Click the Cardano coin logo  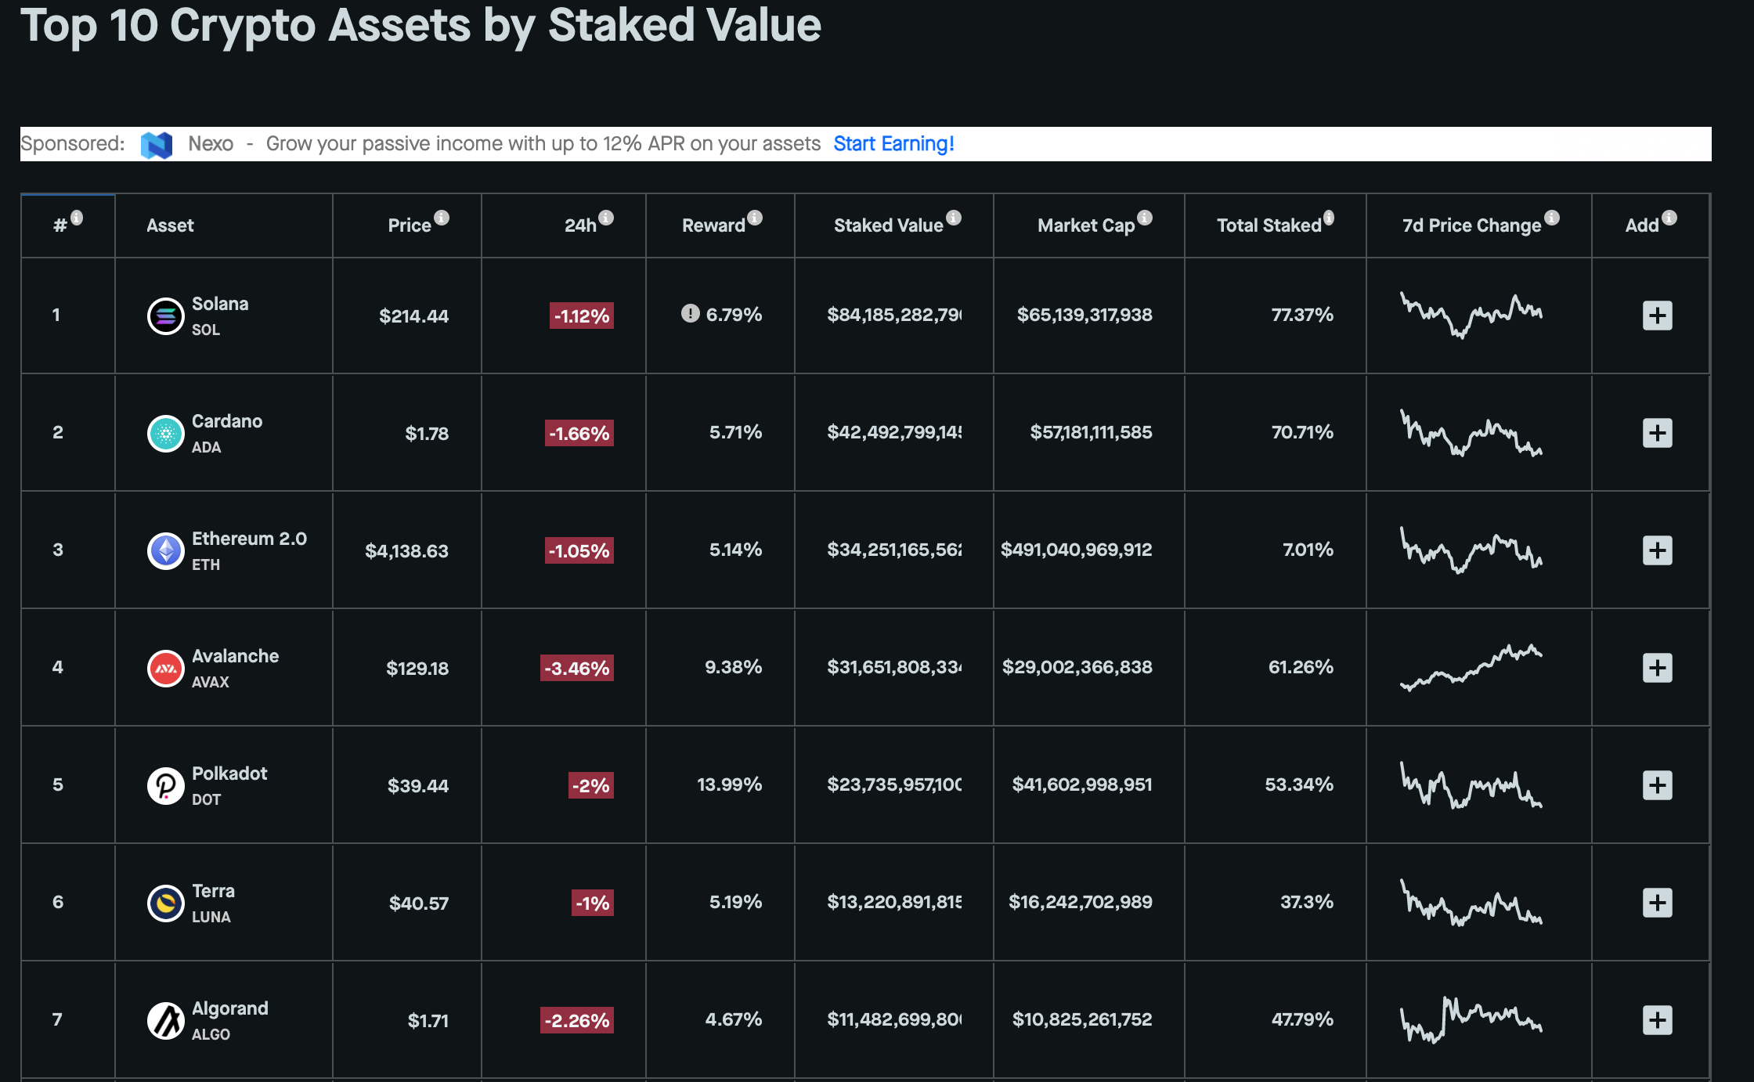pos(166,434)
